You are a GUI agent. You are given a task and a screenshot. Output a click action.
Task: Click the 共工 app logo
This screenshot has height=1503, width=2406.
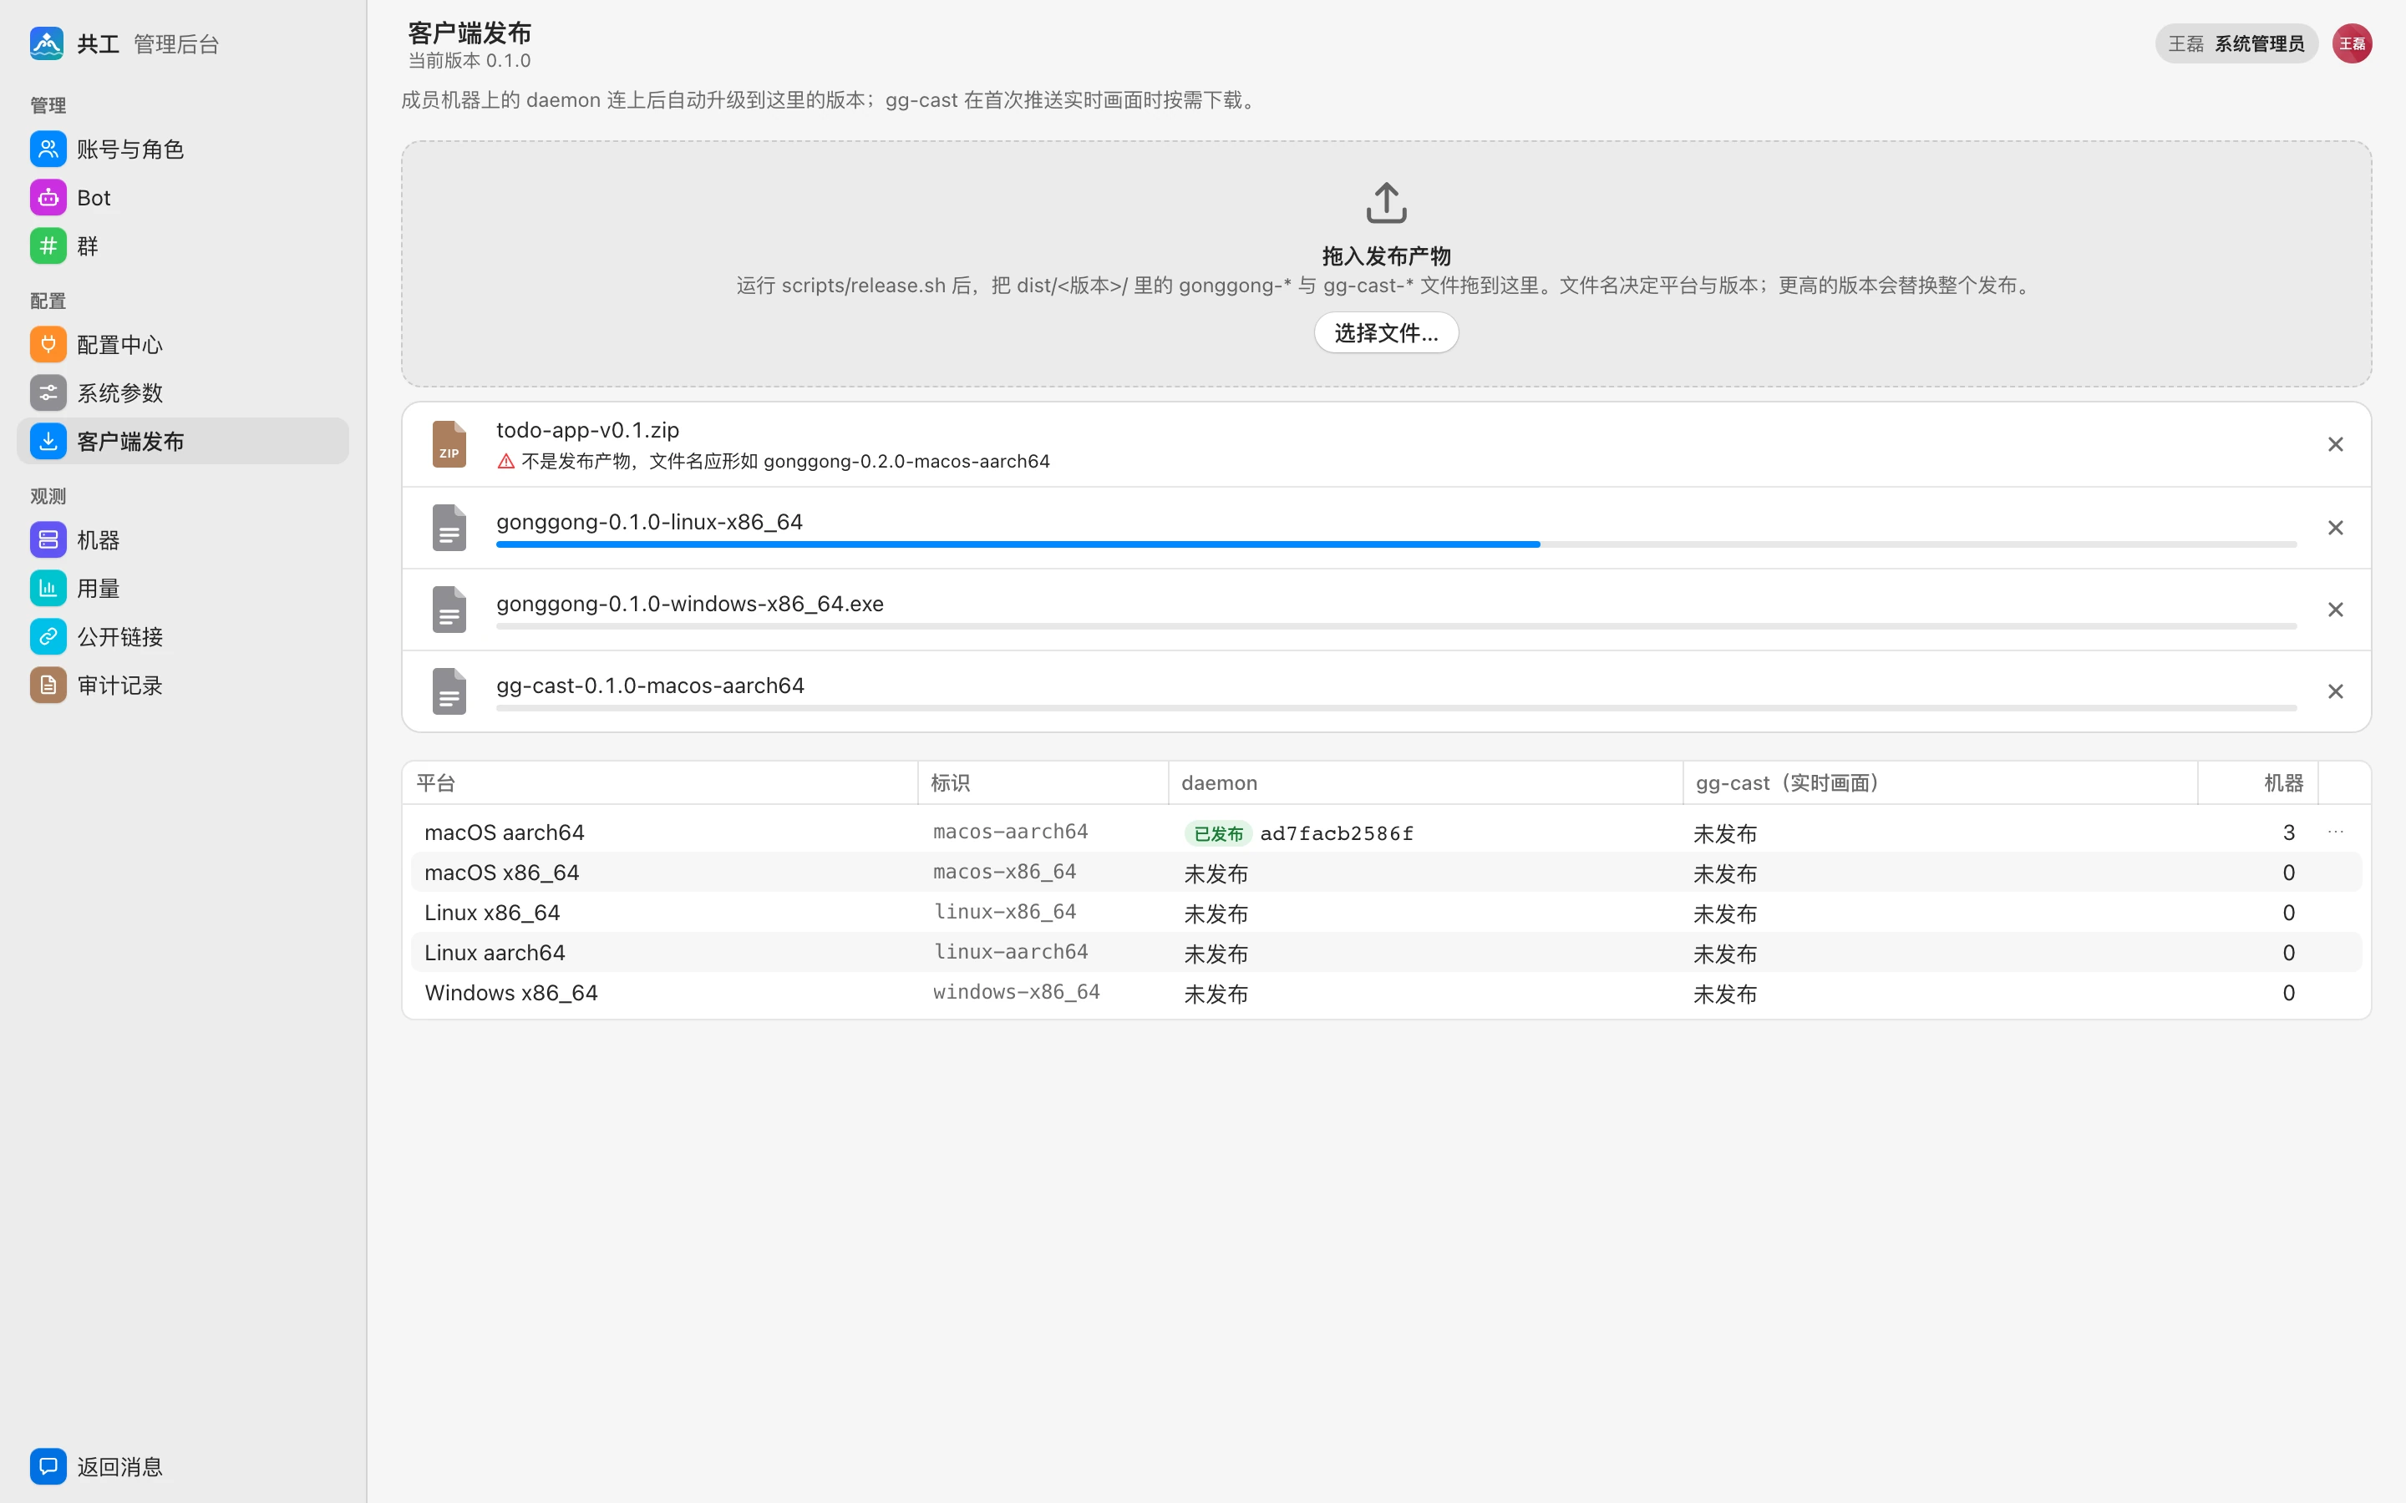[47, 43]
